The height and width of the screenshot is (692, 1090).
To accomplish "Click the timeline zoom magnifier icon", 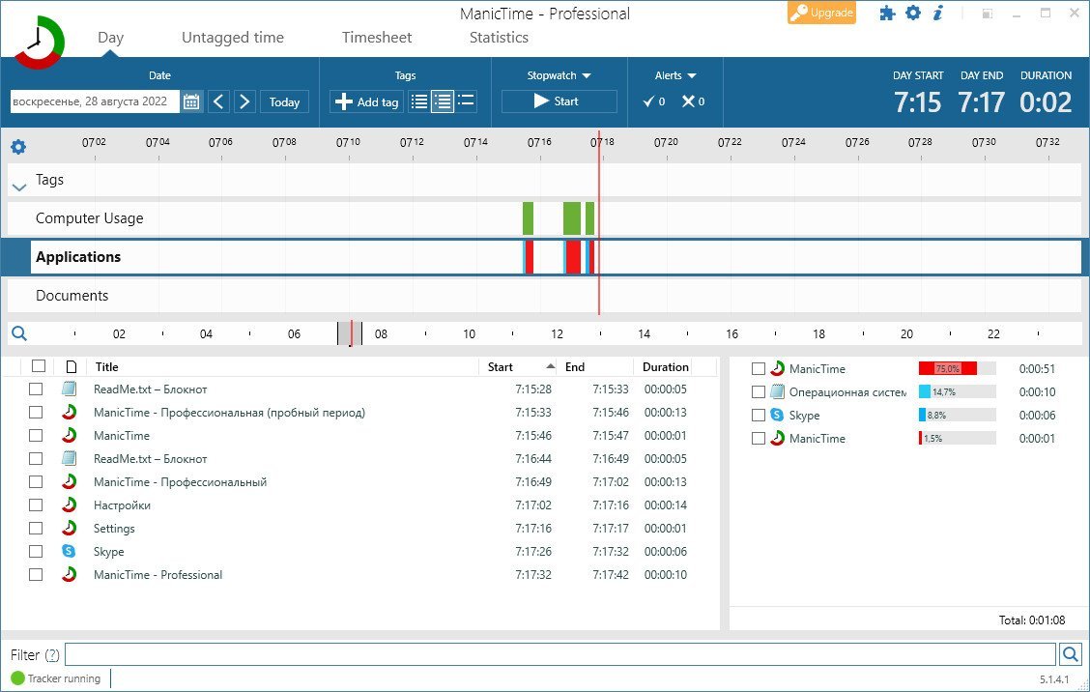I will pyautogui.click(x=18, y=333).
